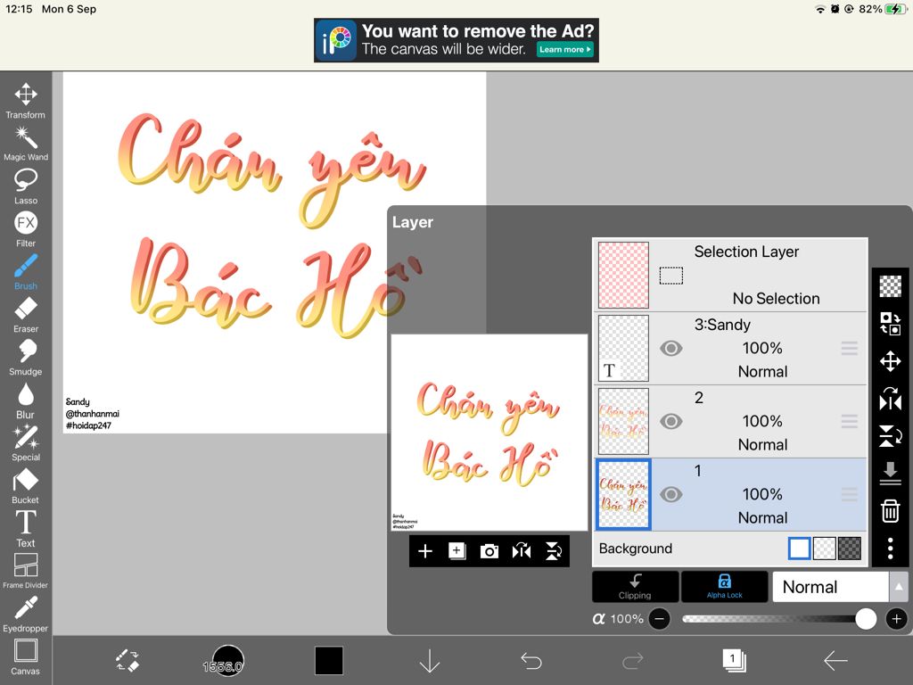Tap the brush/eraser switch icon

click(127, 661)
